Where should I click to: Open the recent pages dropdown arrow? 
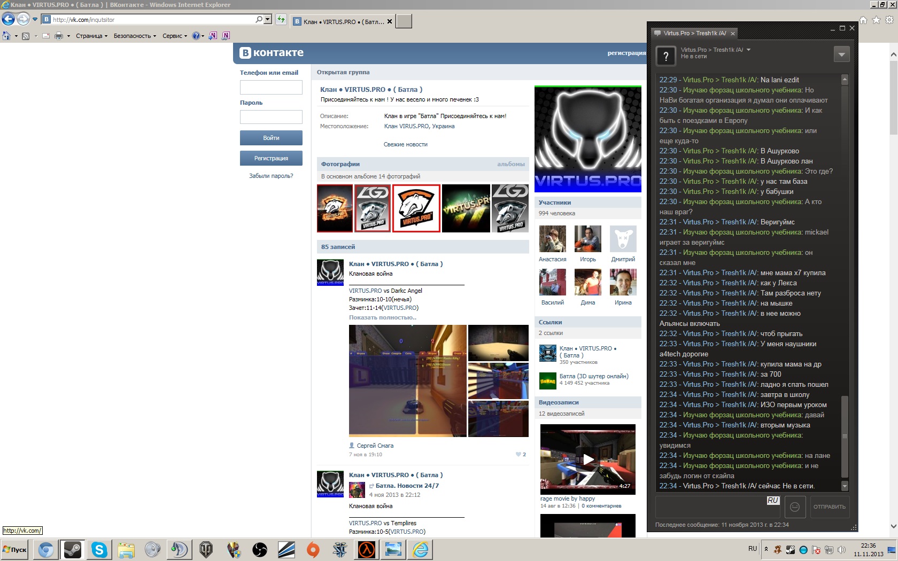tap(35, 19)
